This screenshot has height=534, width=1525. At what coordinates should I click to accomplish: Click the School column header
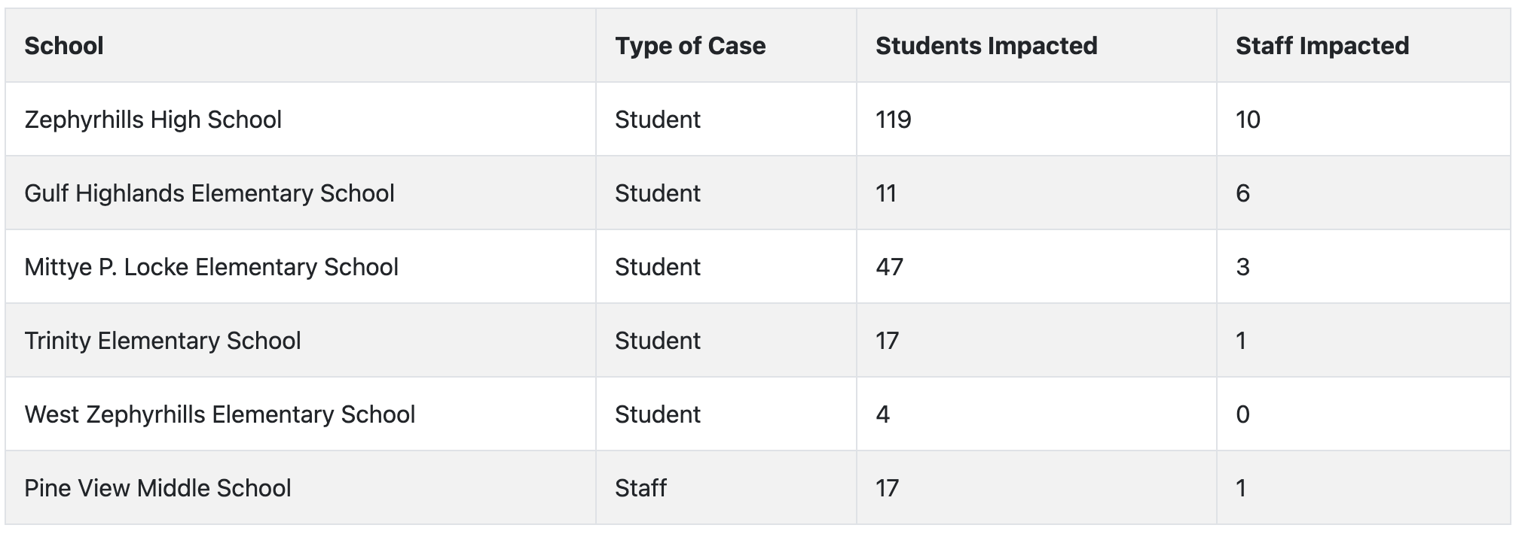(64, 46)
